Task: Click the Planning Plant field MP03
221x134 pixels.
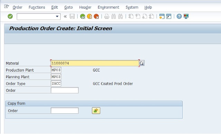Action: (x=56, y=77)
